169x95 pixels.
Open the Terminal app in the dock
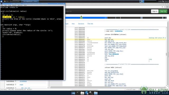click(78, 93)
